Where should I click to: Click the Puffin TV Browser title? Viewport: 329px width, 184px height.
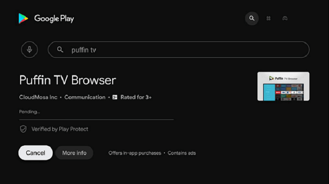click(x=68, y=80)
